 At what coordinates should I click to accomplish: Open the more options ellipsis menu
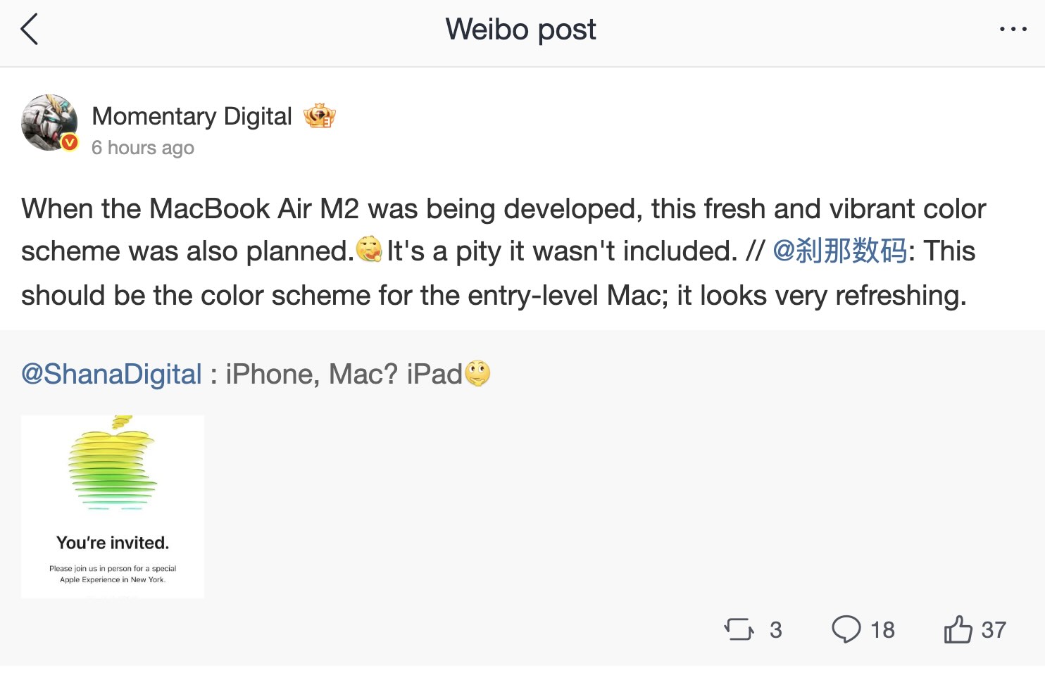(x=1013, y=28)
